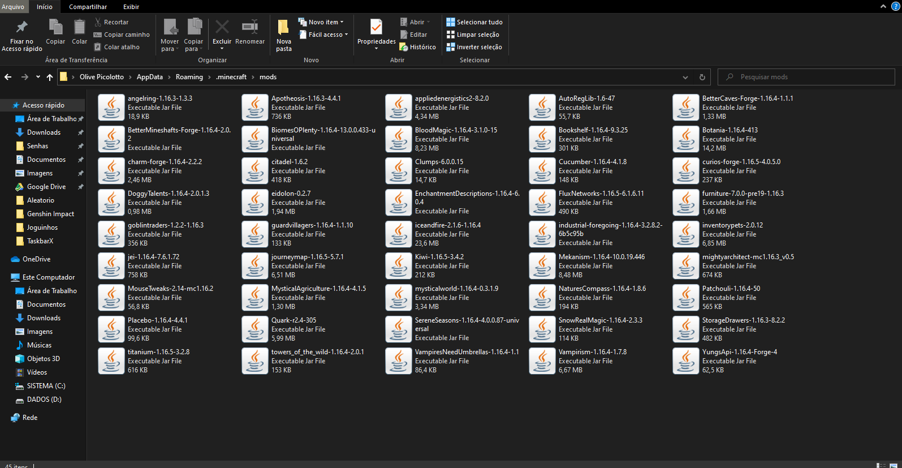Open the Novo item dropdown

click(321, 22)
